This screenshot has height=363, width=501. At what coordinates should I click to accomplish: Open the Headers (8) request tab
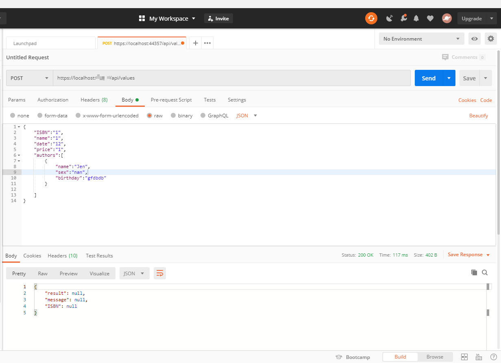(94, 99)
